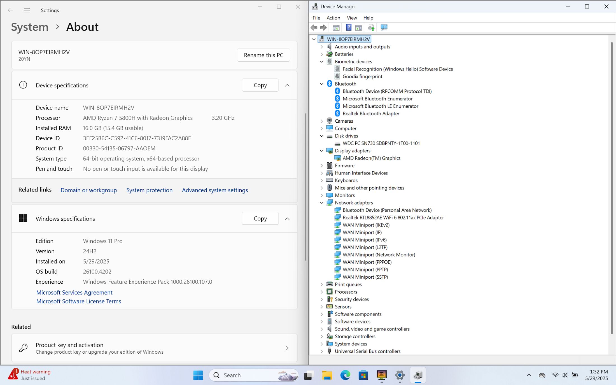This screenshot has height=385, width=616.
Task: Click Device Manager icon on taskbar
Action: [418, 375]
